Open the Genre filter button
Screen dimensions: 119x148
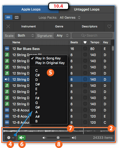point(59,26)
